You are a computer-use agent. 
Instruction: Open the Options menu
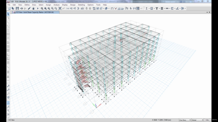click(x=90, y=5)
